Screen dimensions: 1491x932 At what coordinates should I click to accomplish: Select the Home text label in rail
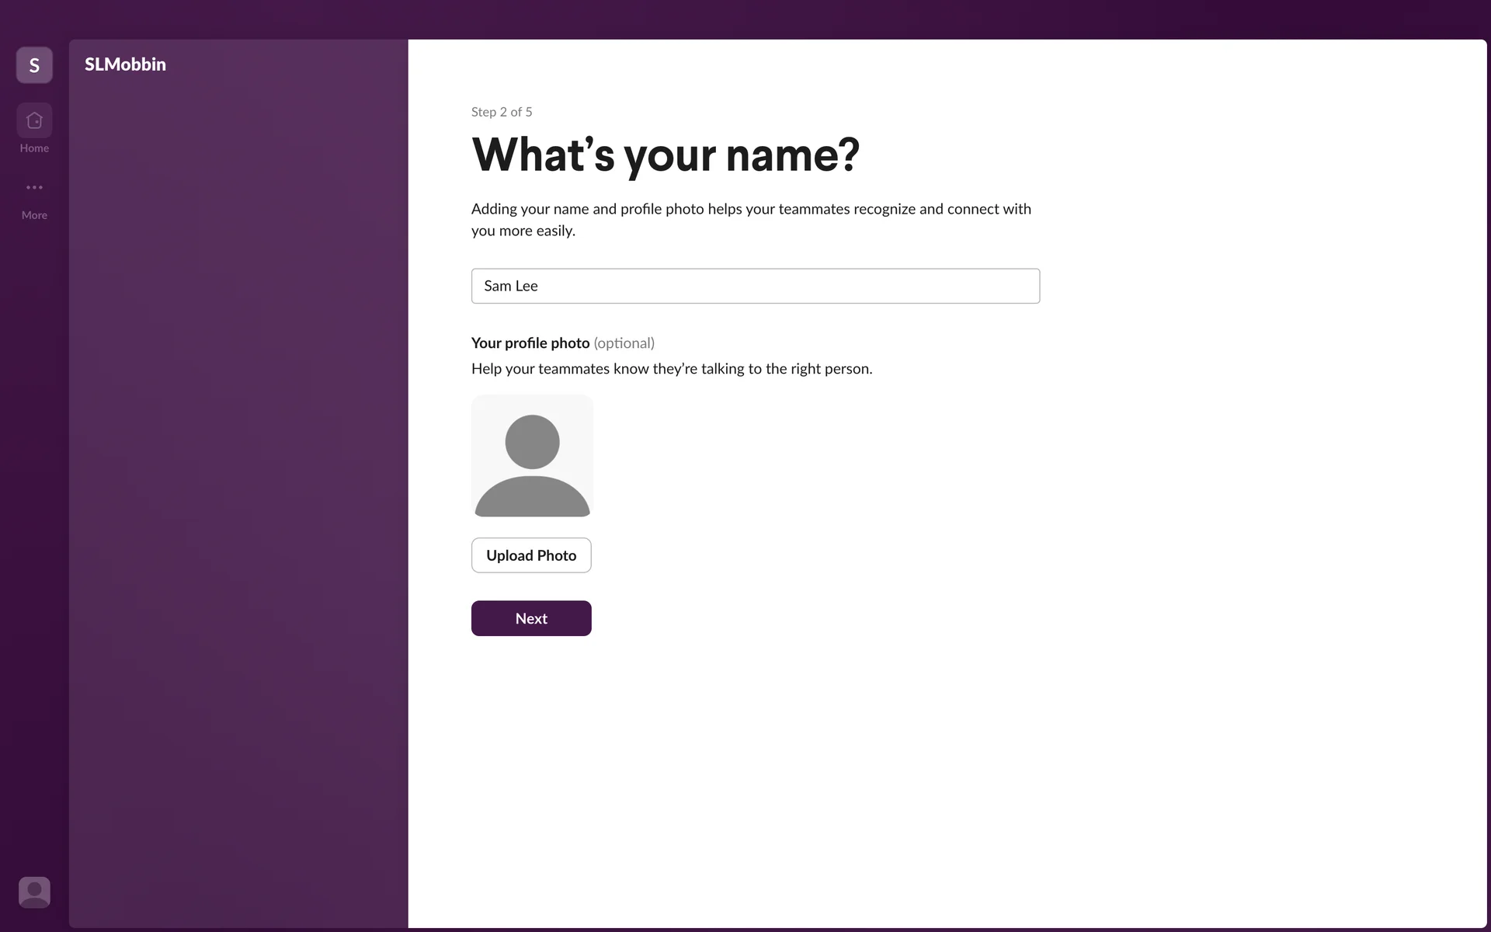(34, 148)
